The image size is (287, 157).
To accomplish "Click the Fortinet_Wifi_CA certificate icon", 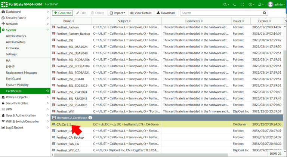I will coord(54,150).
